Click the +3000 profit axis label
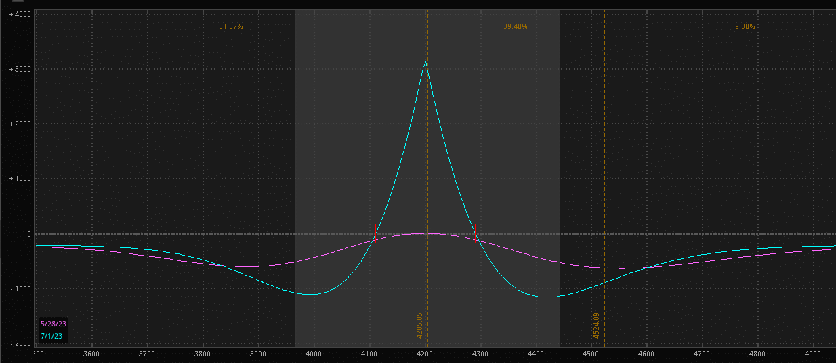 point(20,69)
